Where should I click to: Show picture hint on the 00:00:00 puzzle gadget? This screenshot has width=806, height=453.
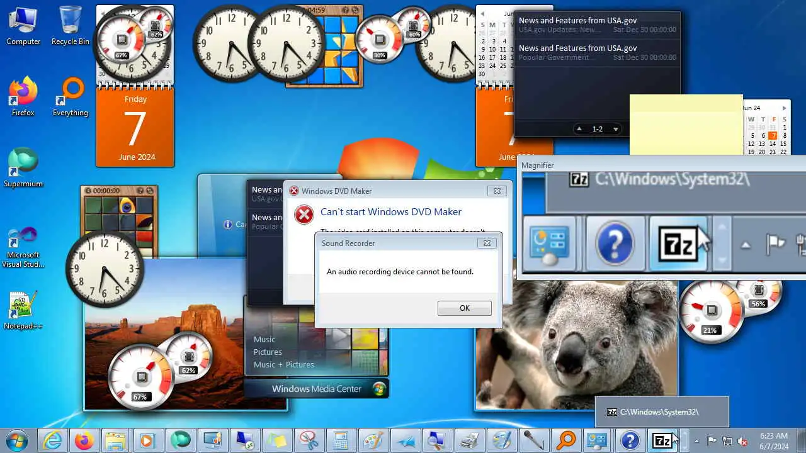pos(140,191)
